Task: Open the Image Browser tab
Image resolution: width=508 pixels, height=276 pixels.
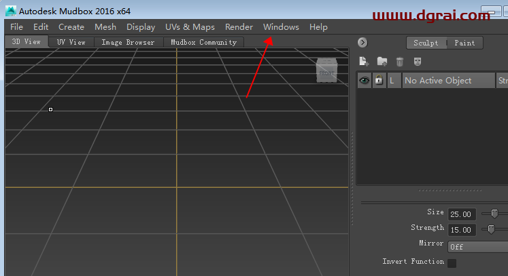Action: (128, 42)
